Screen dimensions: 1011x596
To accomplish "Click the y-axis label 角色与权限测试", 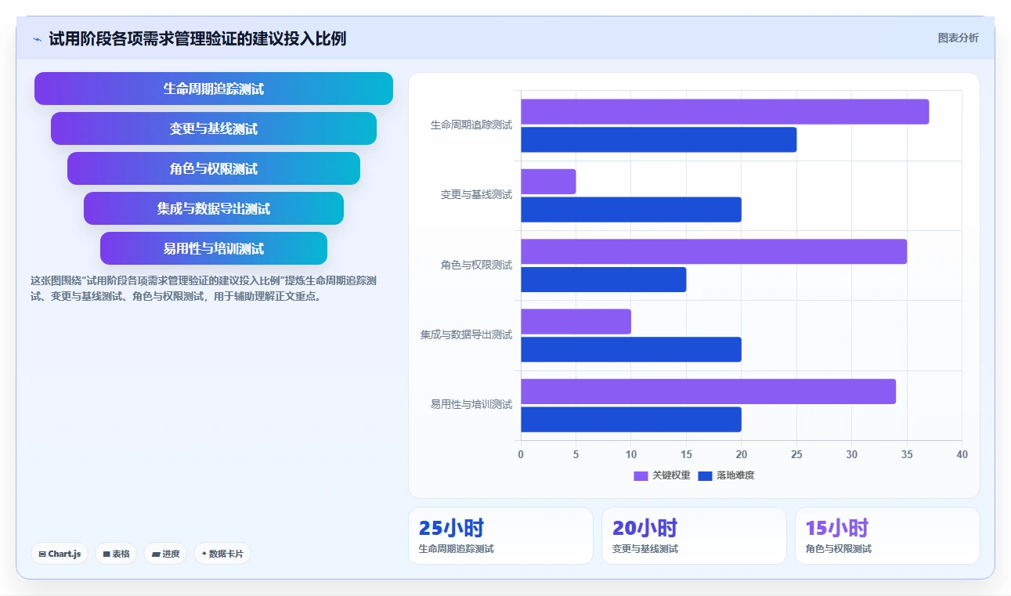I will pos(476,265).
